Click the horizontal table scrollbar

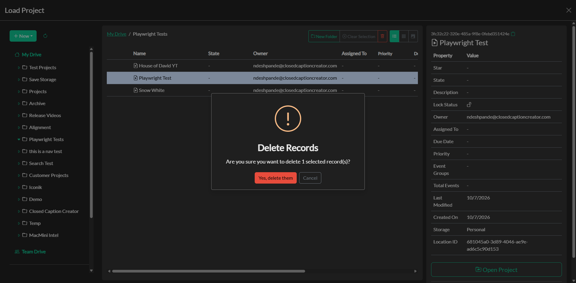coord(208,271)
